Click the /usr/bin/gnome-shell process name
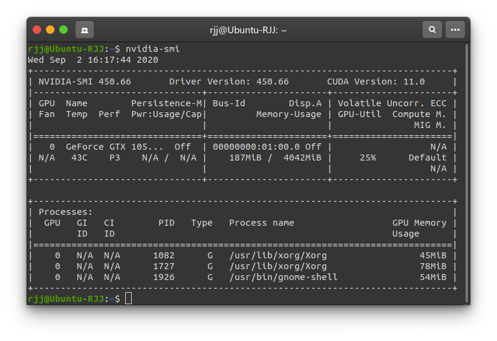 [284, 278]
